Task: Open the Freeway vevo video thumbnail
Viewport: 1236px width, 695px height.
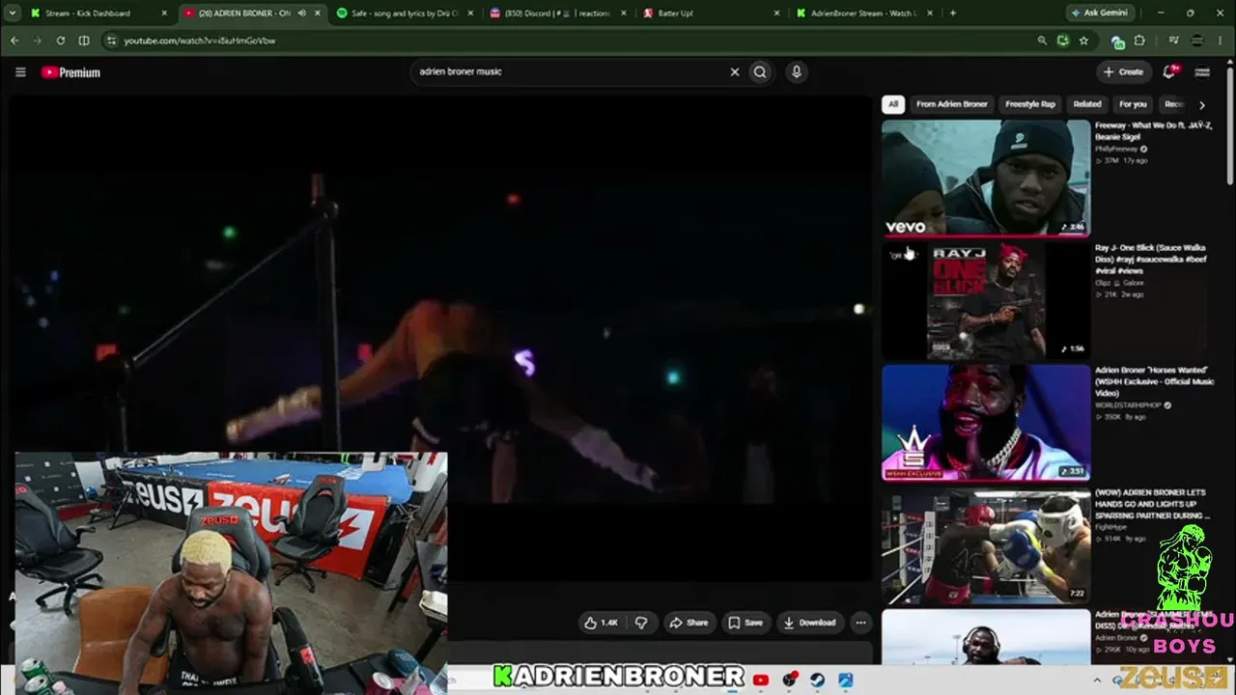Action: (986, 178)
